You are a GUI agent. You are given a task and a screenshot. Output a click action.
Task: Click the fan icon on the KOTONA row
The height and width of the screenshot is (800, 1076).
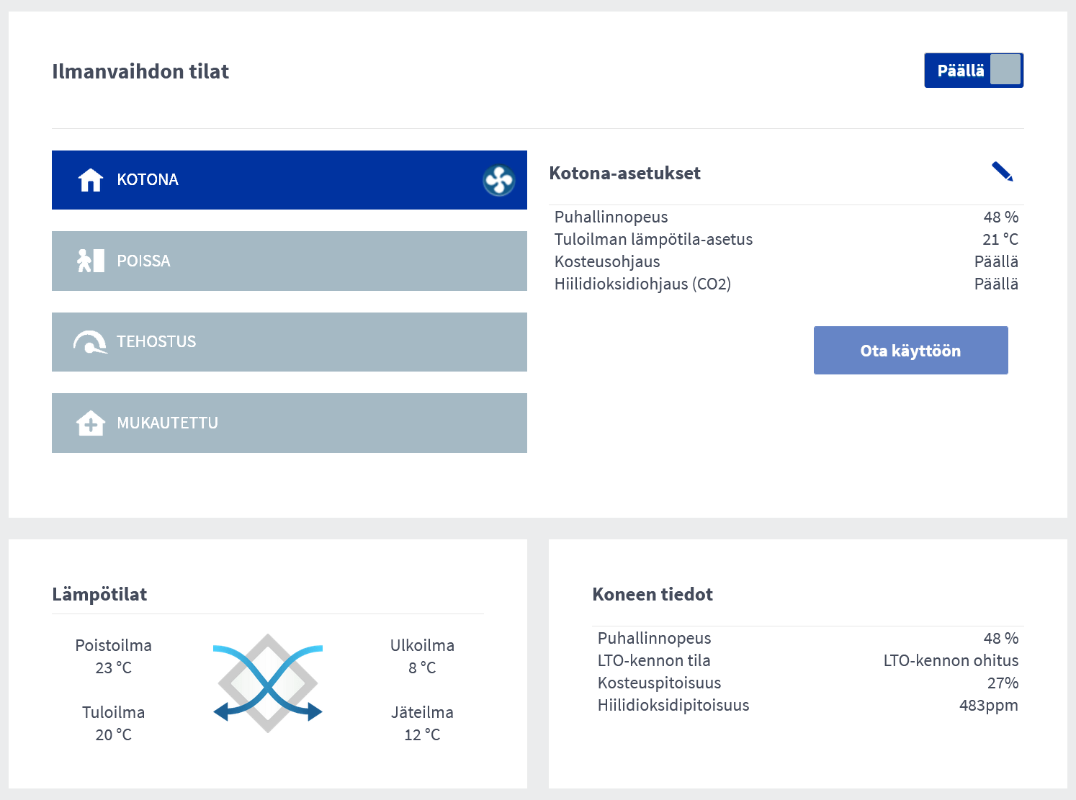498,180
